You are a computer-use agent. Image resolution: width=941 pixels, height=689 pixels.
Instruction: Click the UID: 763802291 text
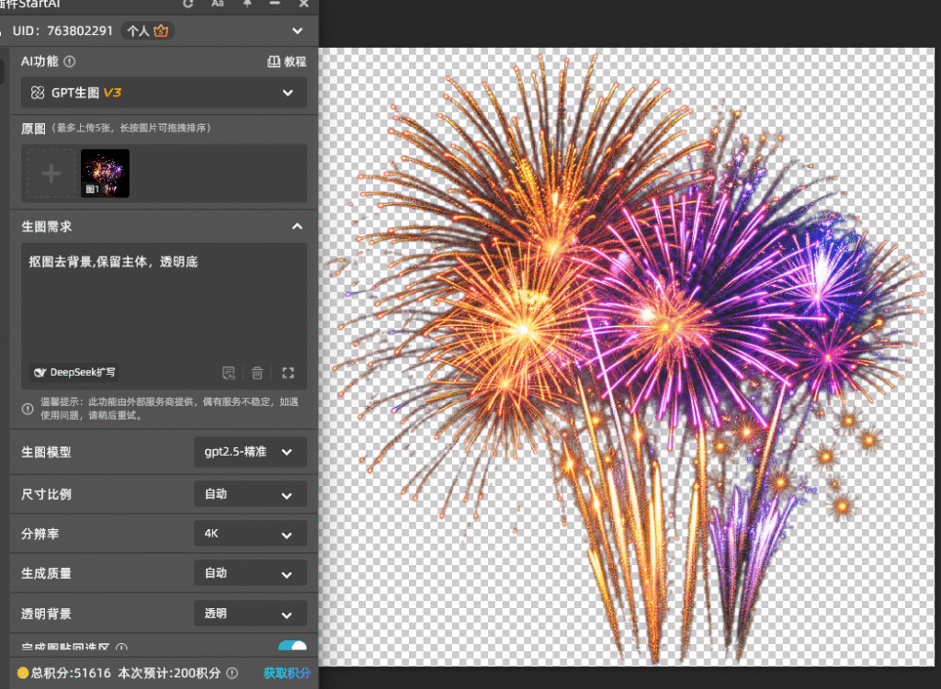click(x=62, y=30)
